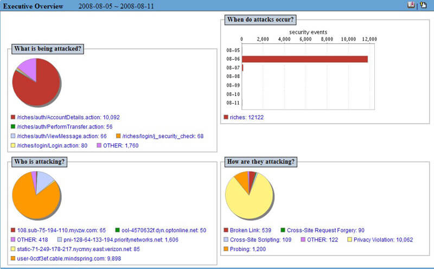Open ool-4570632f.dyn.optonline.net: 50 link
Screen dimensions: 434x269
coord(164,230)
